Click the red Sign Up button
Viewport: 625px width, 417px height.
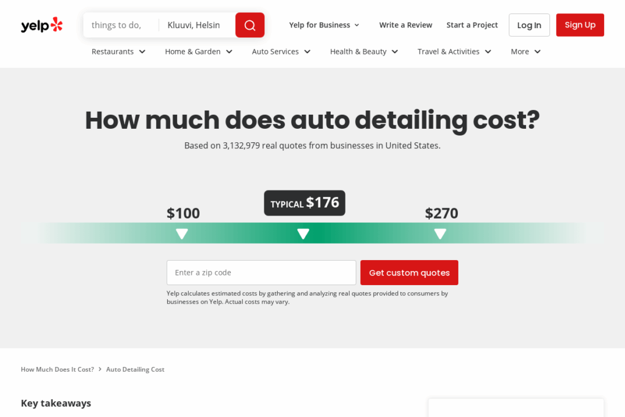[579, 25]
